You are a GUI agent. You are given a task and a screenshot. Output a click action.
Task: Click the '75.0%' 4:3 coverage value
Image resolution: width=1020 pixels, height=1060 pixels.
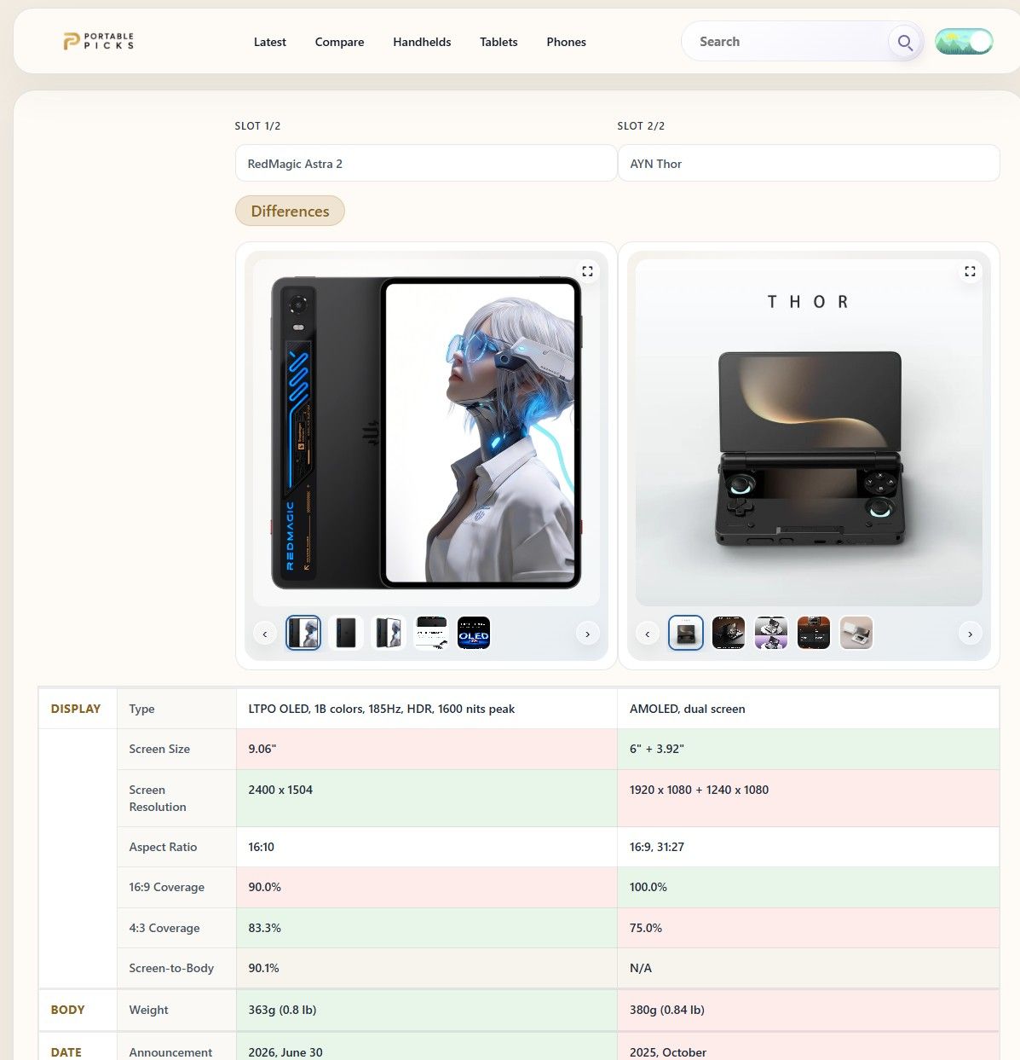[646, 928]
